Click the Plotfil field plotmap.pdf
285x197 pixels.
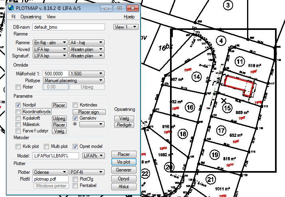point(50,179)
